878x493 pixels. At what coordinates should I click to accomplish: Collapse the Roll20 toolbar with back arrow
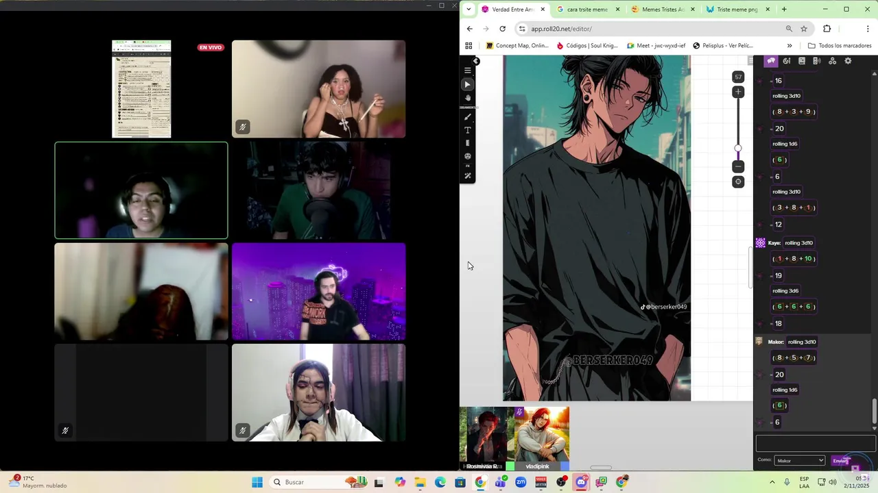point(476,62)
